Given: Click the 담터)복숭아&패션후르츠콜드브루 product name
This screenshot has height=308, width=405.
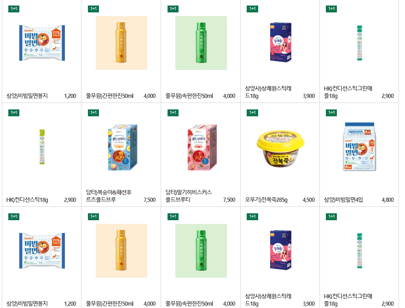Looking at the screenshot, I should pos(109,196).
